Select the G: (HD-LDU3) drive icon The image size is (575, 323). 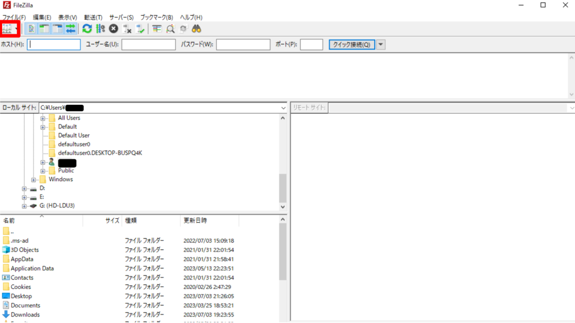tap(33, 206)
